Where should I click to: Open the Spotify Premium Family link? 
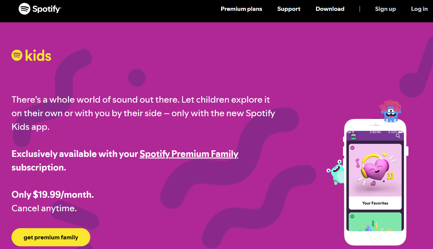pyautogui.click(x=189, y=154)
